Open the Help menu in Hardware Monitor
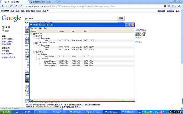This screenshot has width=183, height=114. (45, 28)
